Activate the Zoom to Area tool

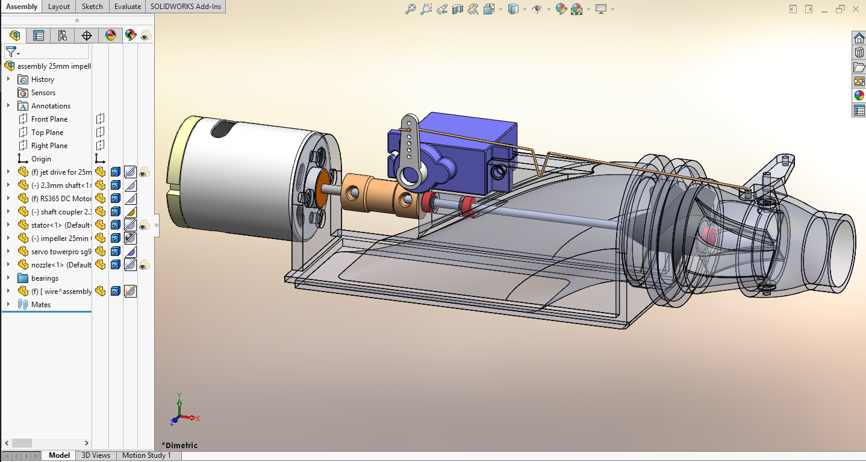(426, 9)
